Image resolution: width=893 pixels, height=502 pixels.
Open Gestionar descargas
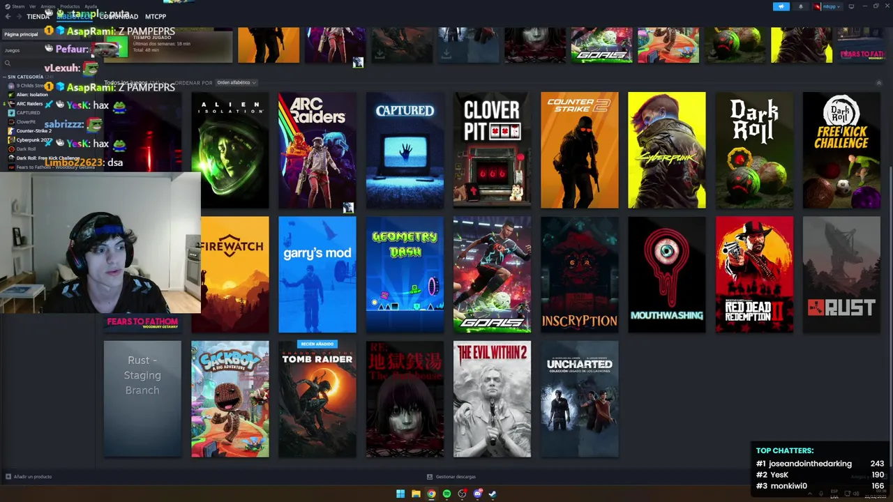(451, 477)
